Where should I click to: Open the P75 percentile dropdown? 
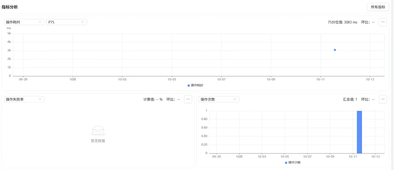[66, 22]
